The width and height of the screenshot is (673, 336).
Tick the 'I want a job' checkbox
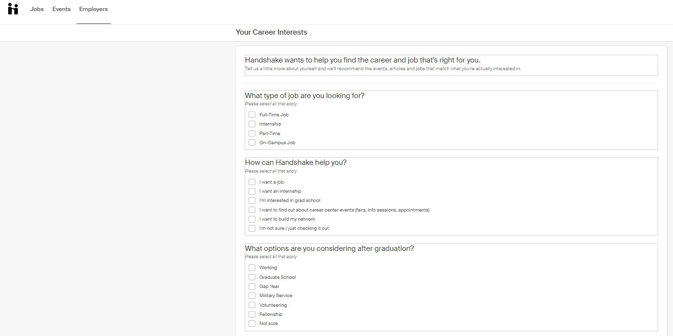(252, 182)
